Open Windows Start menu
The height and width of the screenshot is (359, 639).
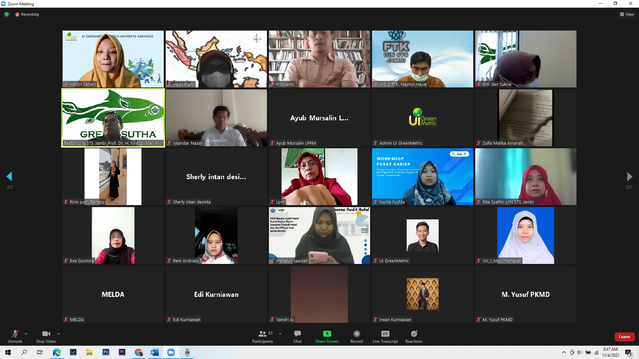[x=8, y=352]
